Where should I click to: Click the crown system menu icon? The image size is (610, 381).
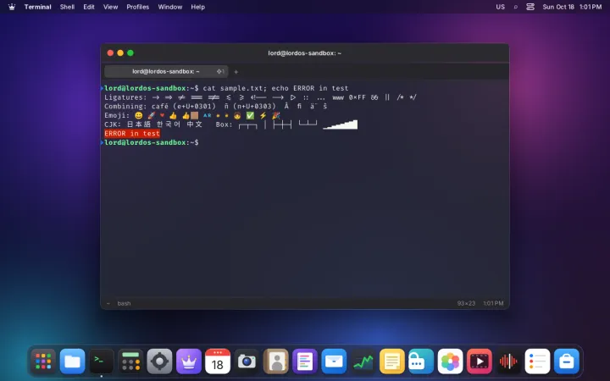pos(12,7)
